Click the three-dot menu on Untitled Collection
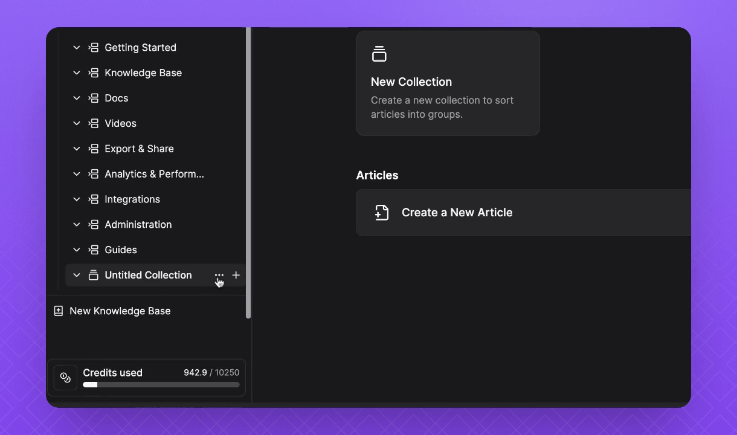 (219, 275)
